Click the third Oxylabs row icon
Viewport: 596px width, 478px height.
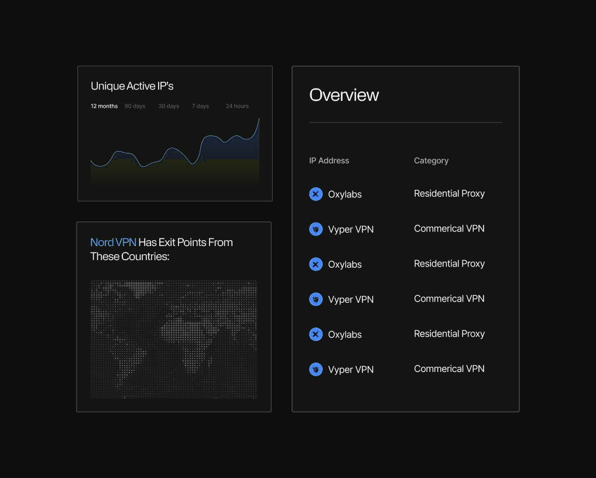click(316, 334)
